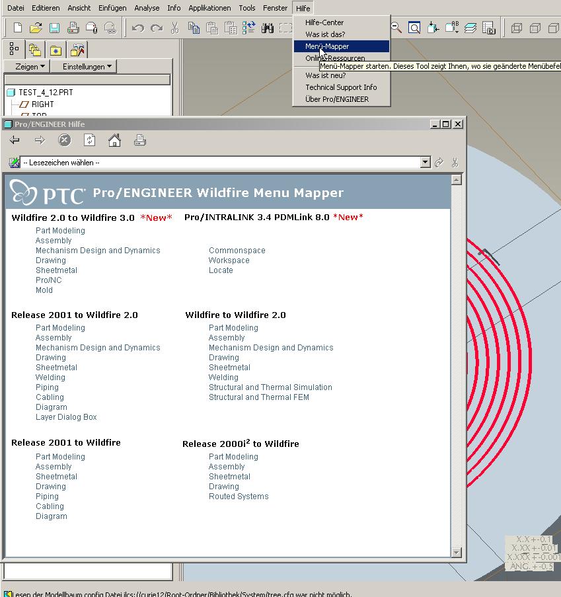Open the folder browser tab
561x597 pixels.
tap(35, 50)
